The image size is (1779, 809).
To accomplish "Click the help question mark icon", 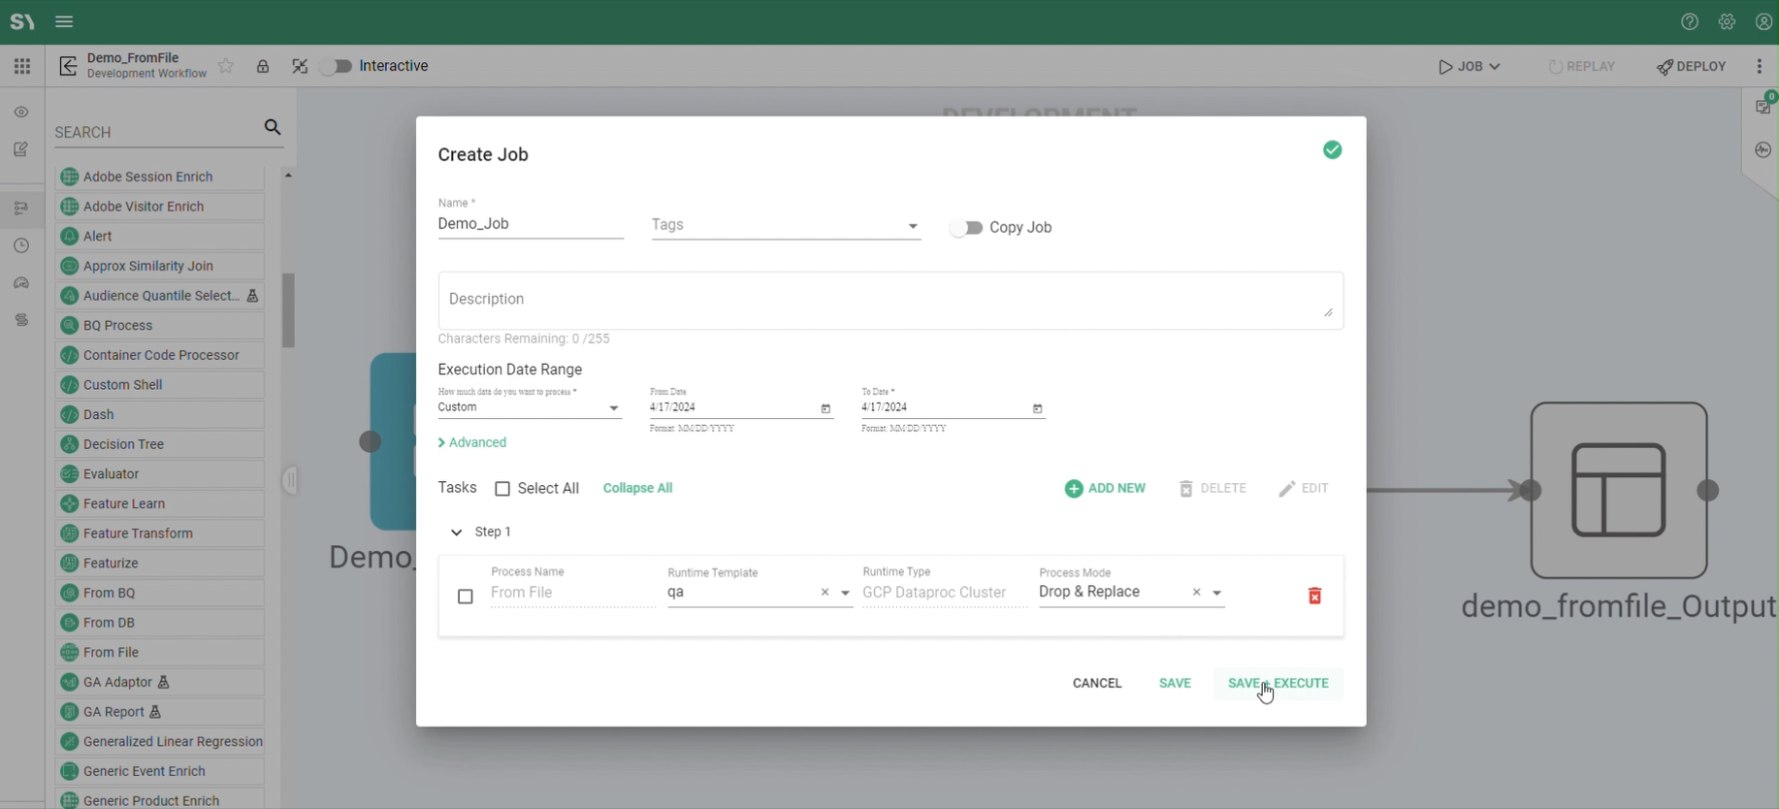I will [1690, 21].
